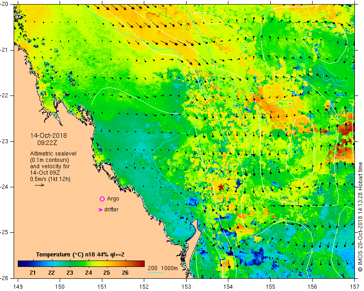The width and height of the screenshot is (364, 291).
Task: Click the '154' longitude axis label
Action: [228, 287]
